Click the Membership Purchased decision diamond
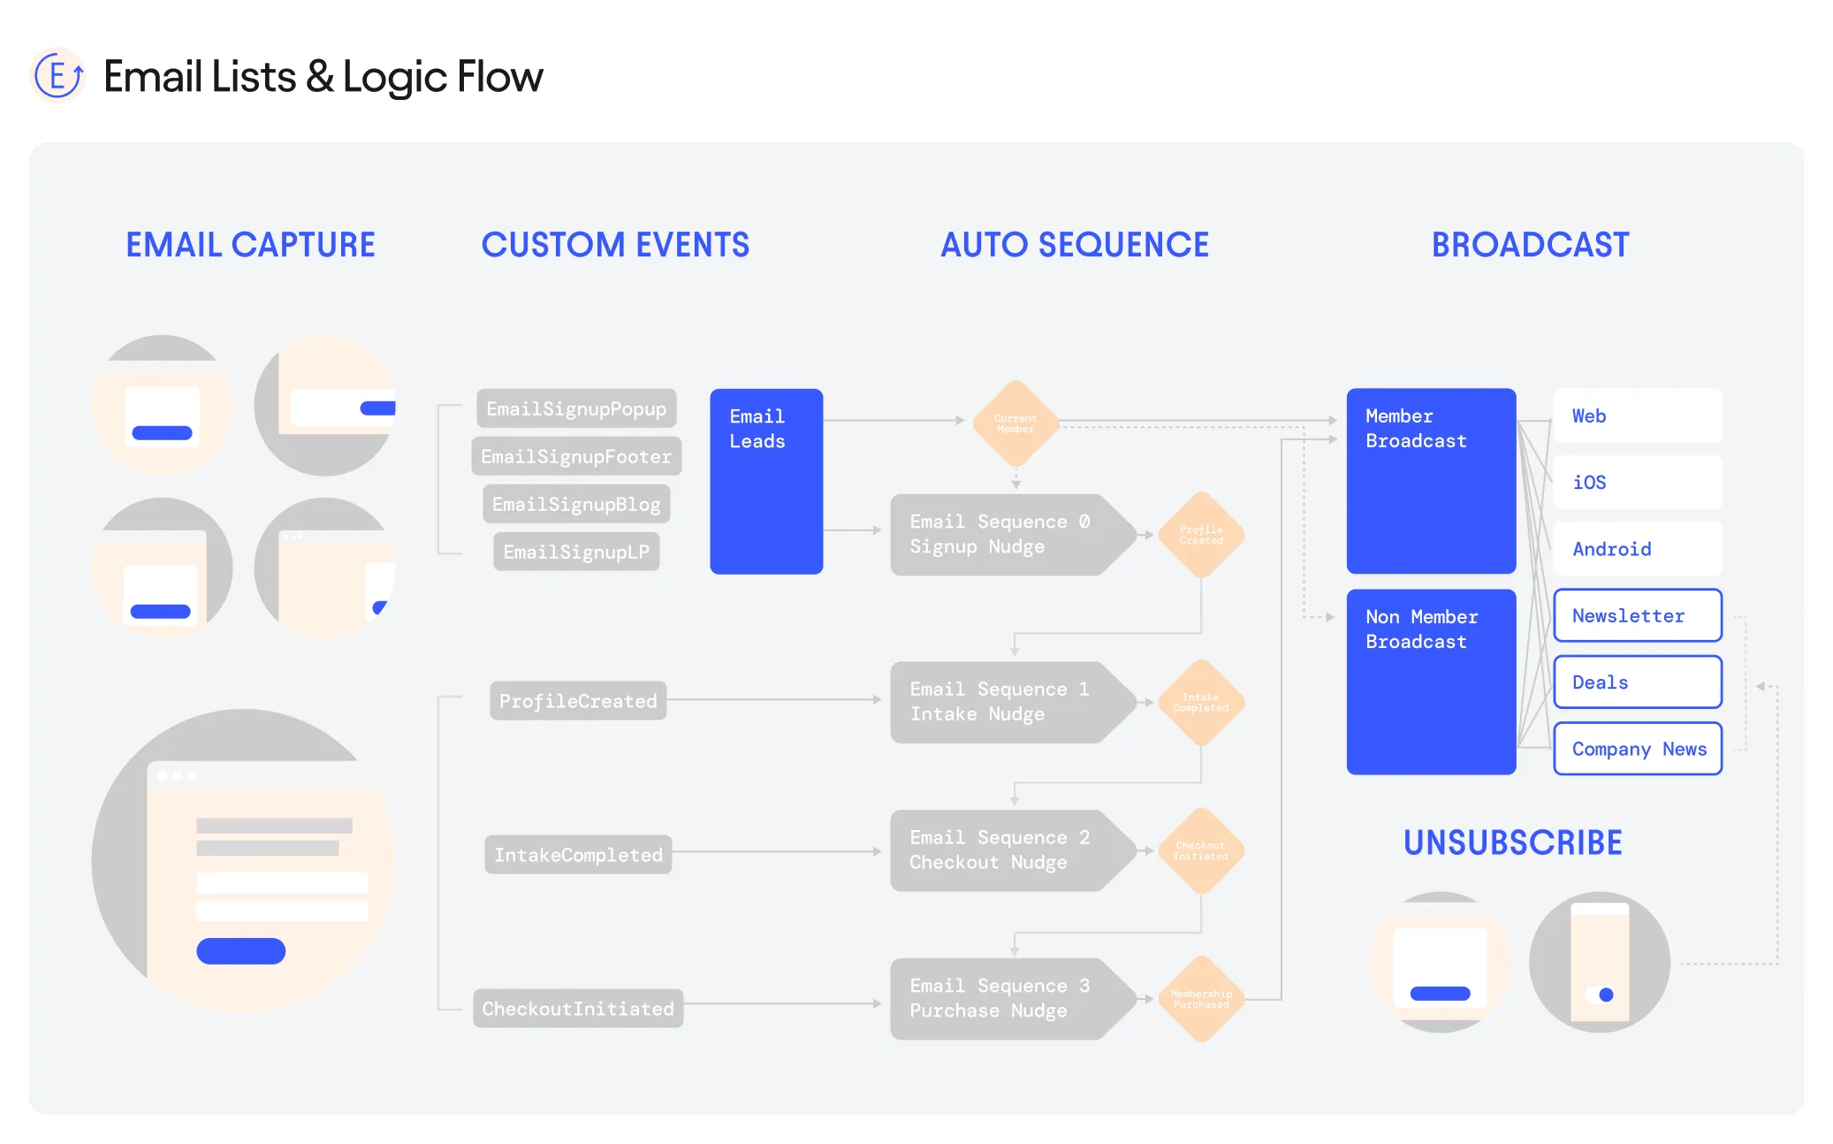 (1201, 999)
